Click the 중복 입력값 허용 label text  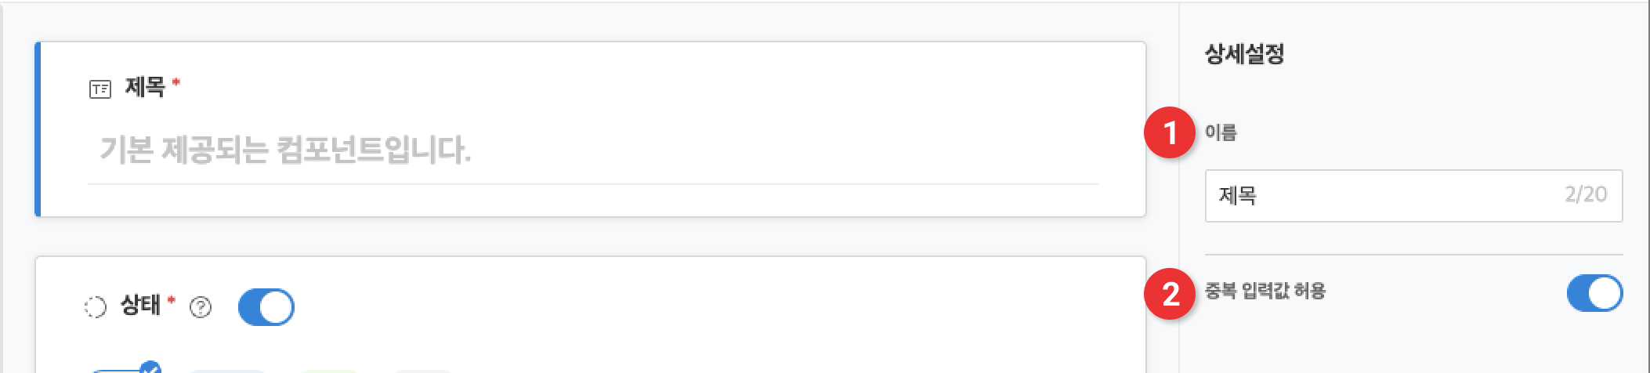click(1265, 292)
